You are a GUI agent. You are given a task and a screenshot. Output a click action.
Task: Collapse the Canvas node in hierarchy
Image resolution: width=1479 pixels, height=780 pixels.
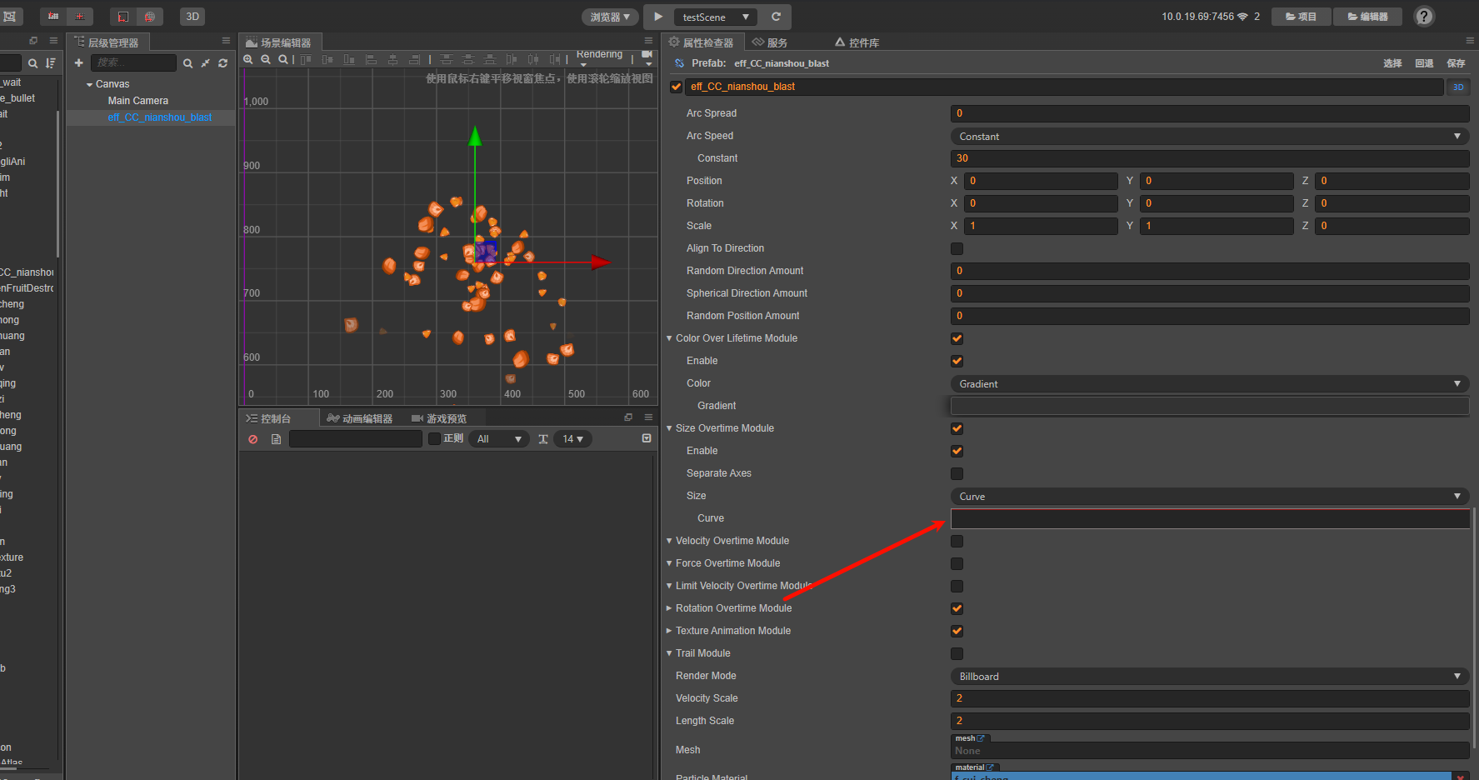tap(89, 84)
